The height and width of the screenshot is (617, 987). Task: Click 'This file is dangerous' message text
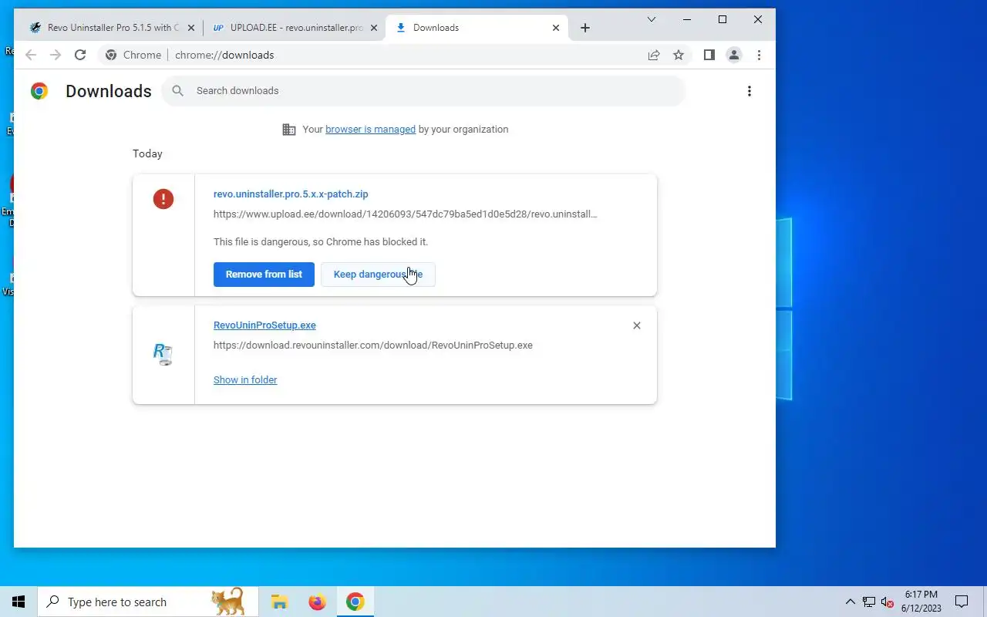(x=321, y=242)
